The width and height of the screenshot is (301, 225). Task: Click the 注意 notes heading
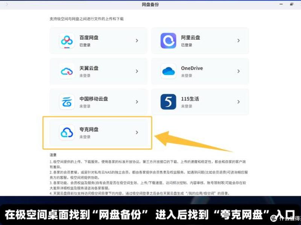click(53, 154)
